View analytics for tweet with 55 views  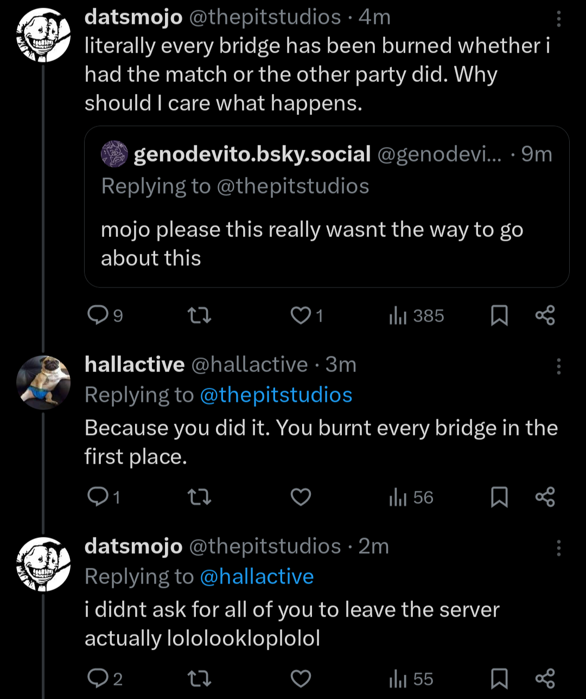(x=411, y=678)
